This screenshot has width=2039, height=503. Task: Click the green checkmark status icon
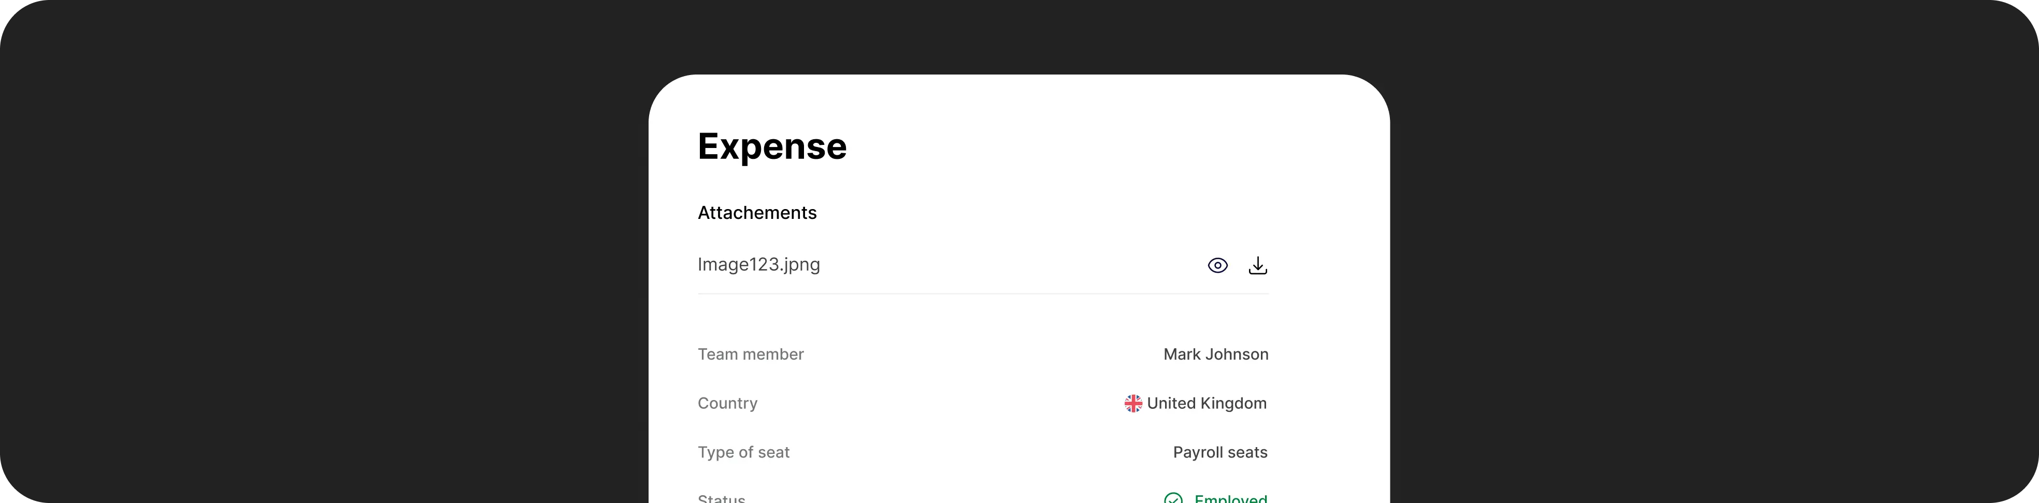click(1173, 498)
